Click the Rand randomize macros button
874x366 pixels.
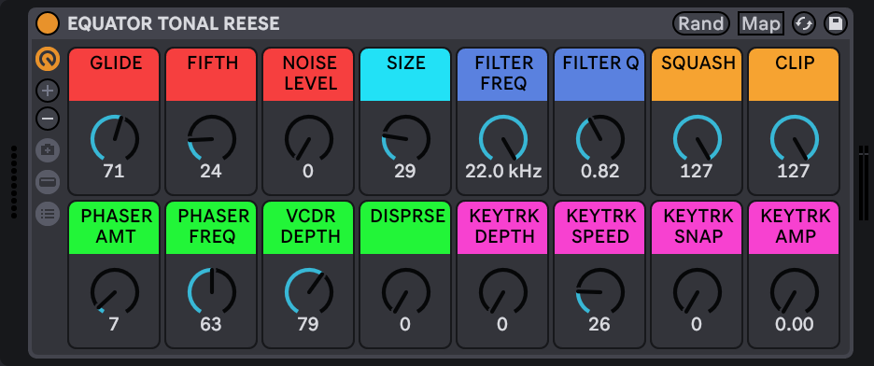701,23
